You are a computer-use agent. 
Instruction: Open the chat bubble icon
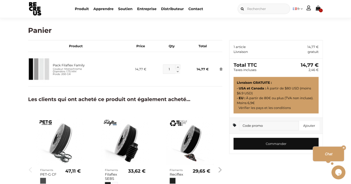[x=338, y=172]
